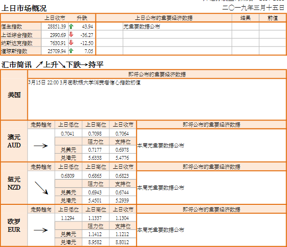Click the 兑港元 label in the EUR section

click(x=68, y=242)
